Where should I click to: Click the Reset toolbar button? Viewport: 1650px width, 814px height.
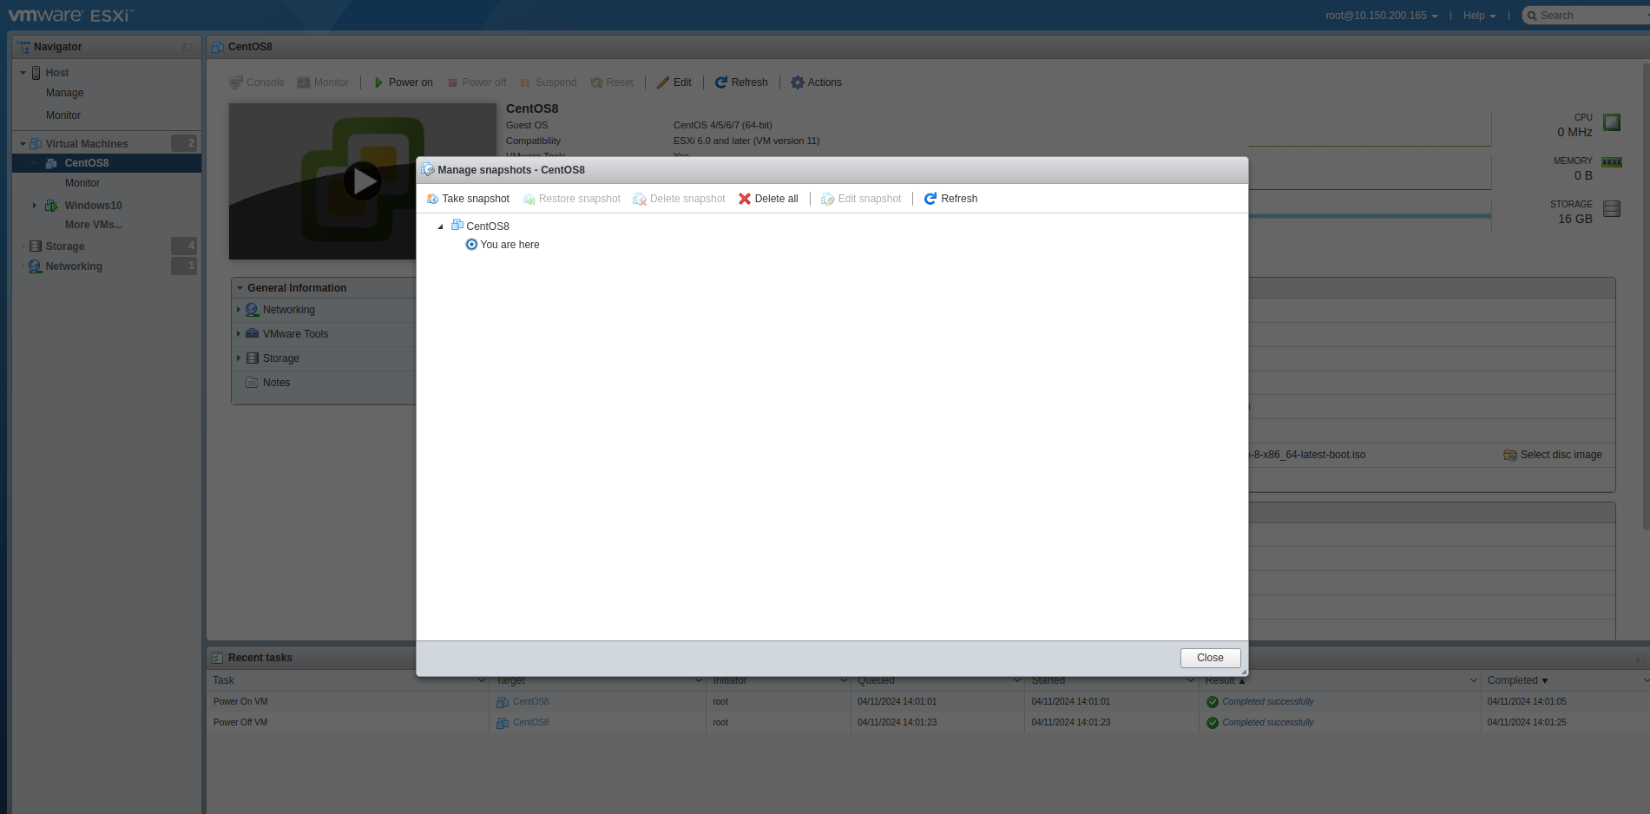click(x=612, y=82)
